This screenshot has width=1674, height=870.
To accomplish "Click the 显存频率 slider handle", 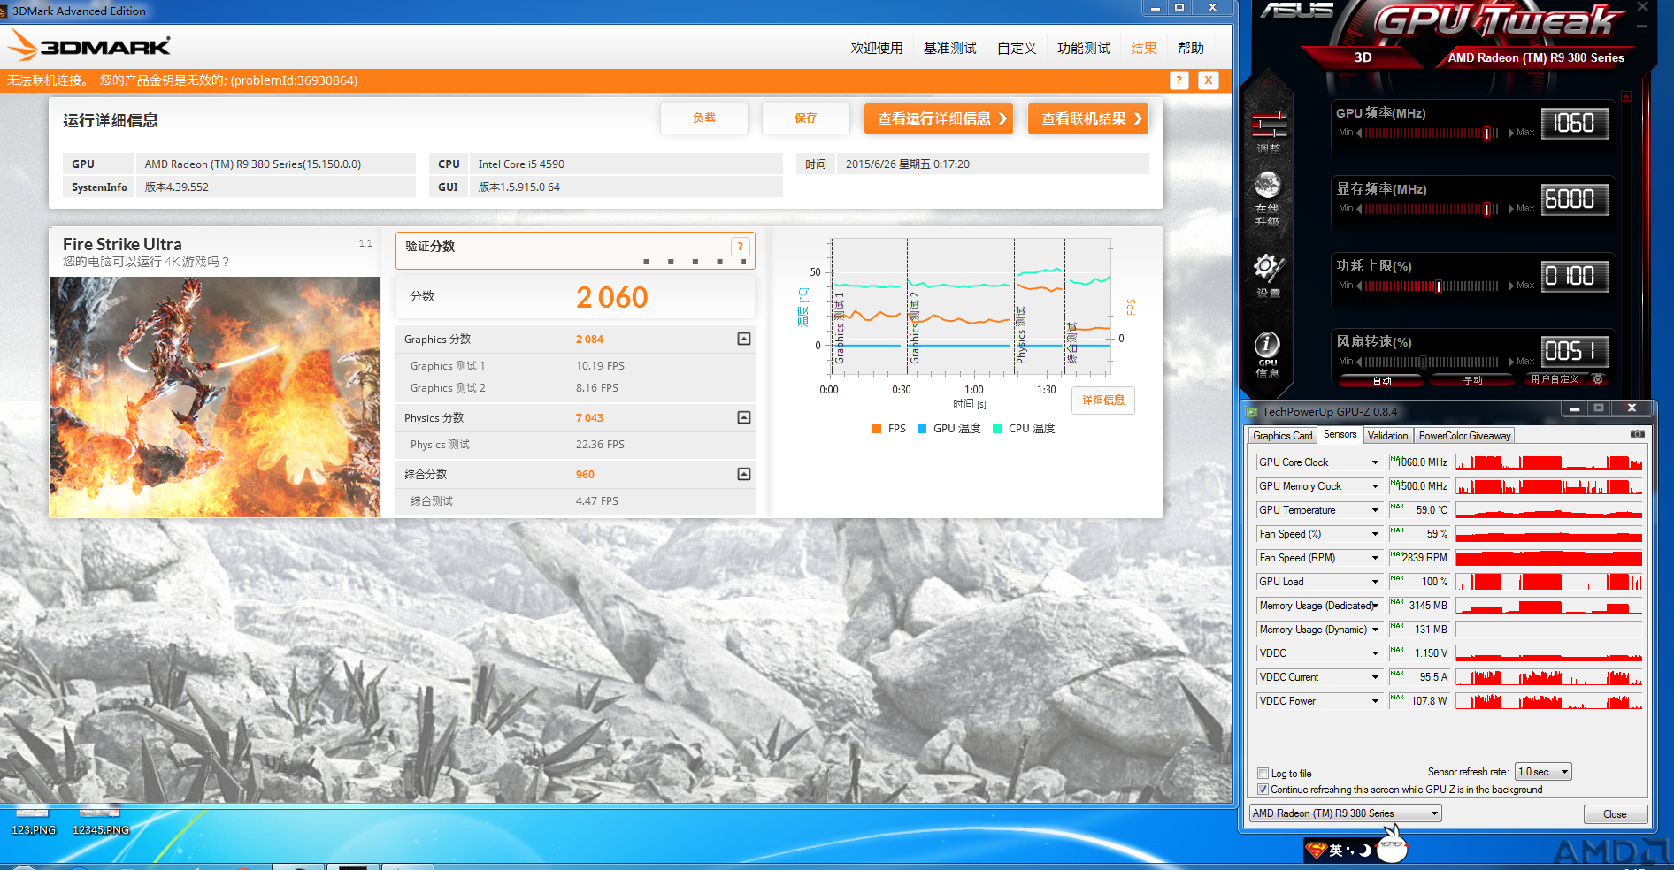I will pyautogui.click(x=1486, y=210).
